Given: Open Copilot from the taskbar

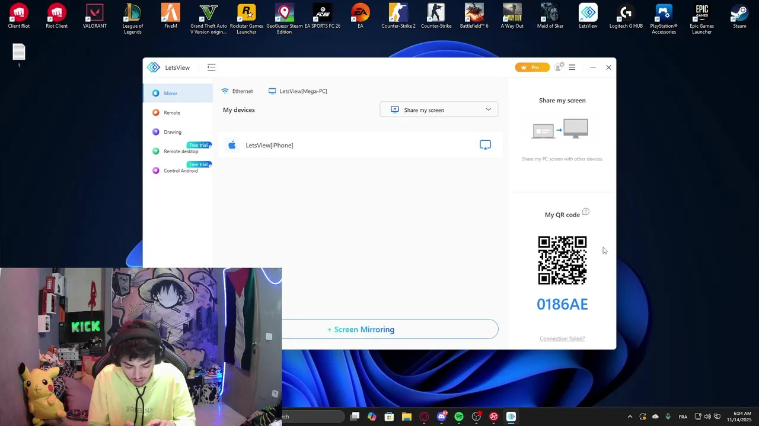Looking at the screenshot, I should 372,417.
